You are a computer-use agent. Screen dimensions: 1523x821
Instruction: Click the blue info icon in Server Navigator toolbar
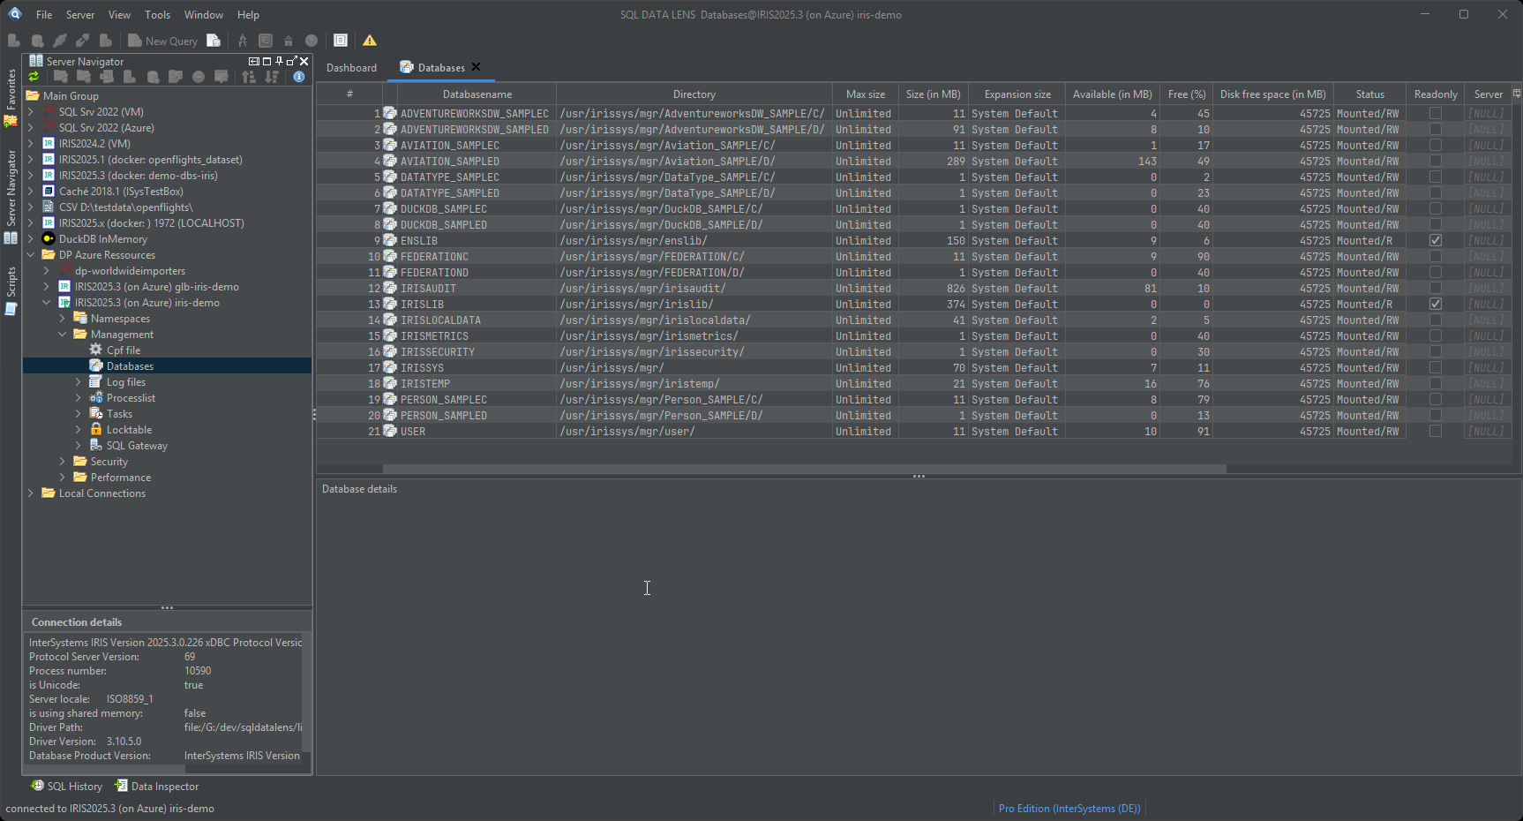(299, 77)
